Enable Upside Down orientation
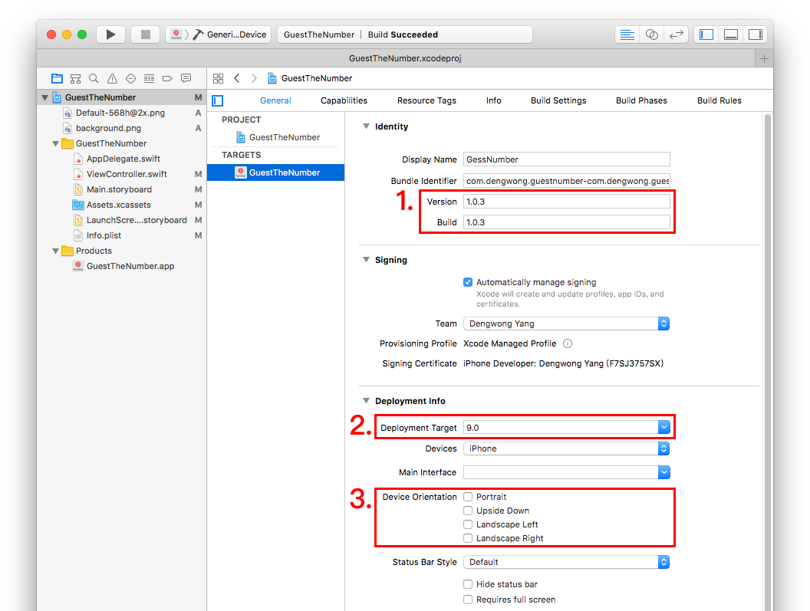Screen dimensions: 810x611 468,511
